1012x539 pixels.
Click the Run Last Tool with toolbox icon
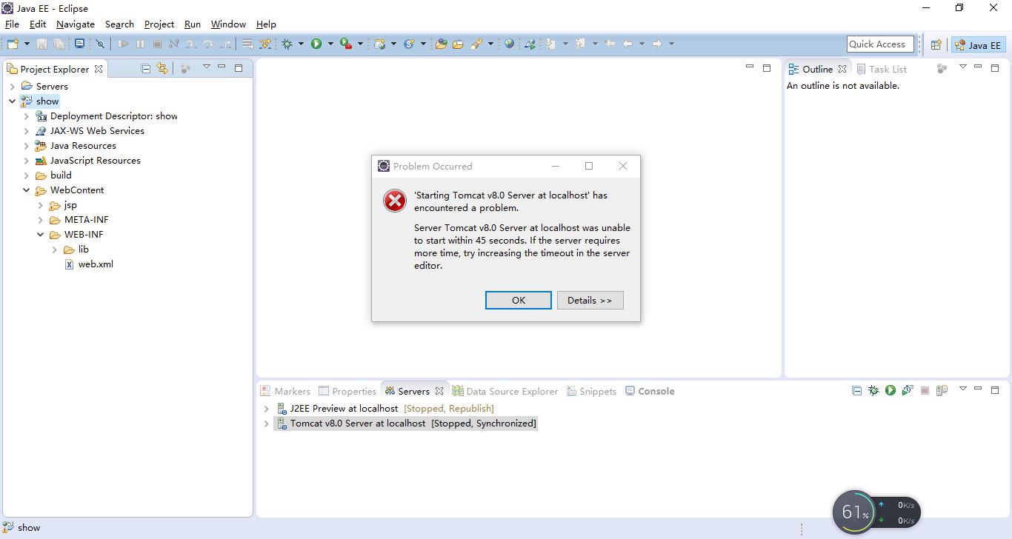[346, 44]
